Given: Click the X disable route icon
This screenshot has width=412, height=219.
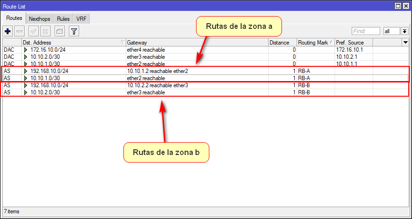Looking at the screenshot, I should point(45,31).
